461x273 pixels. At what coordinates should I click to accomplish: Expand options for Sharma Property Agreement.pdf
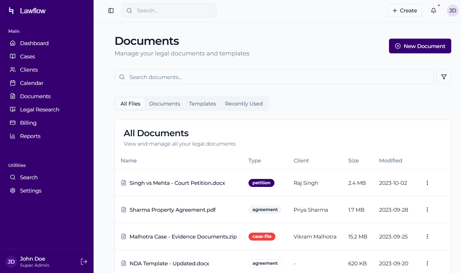click(427, 210)
